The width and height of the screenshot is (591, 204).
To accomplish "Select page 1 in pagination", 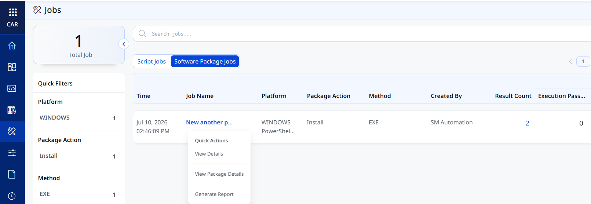I will 583,61.
